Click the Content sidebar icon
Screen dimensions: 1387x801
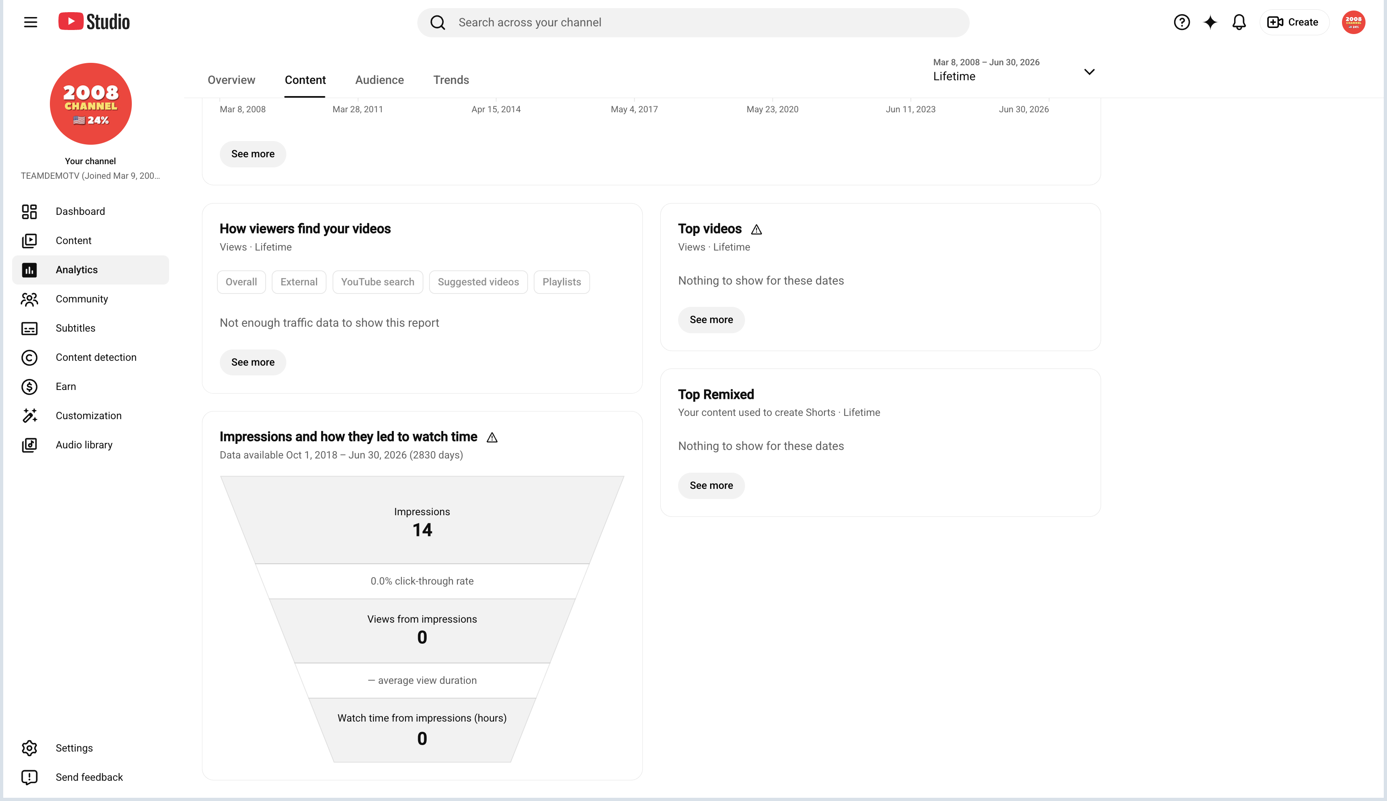[29, 240]
